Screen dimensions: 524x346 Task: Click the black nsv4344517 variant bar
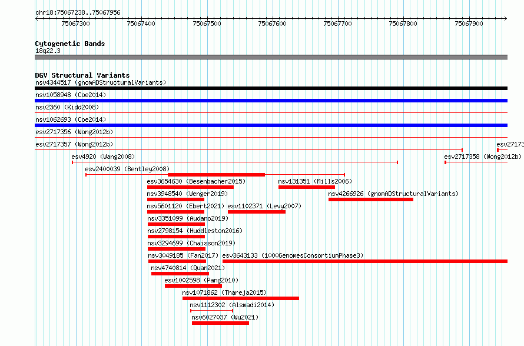click(x=271, y=88)
